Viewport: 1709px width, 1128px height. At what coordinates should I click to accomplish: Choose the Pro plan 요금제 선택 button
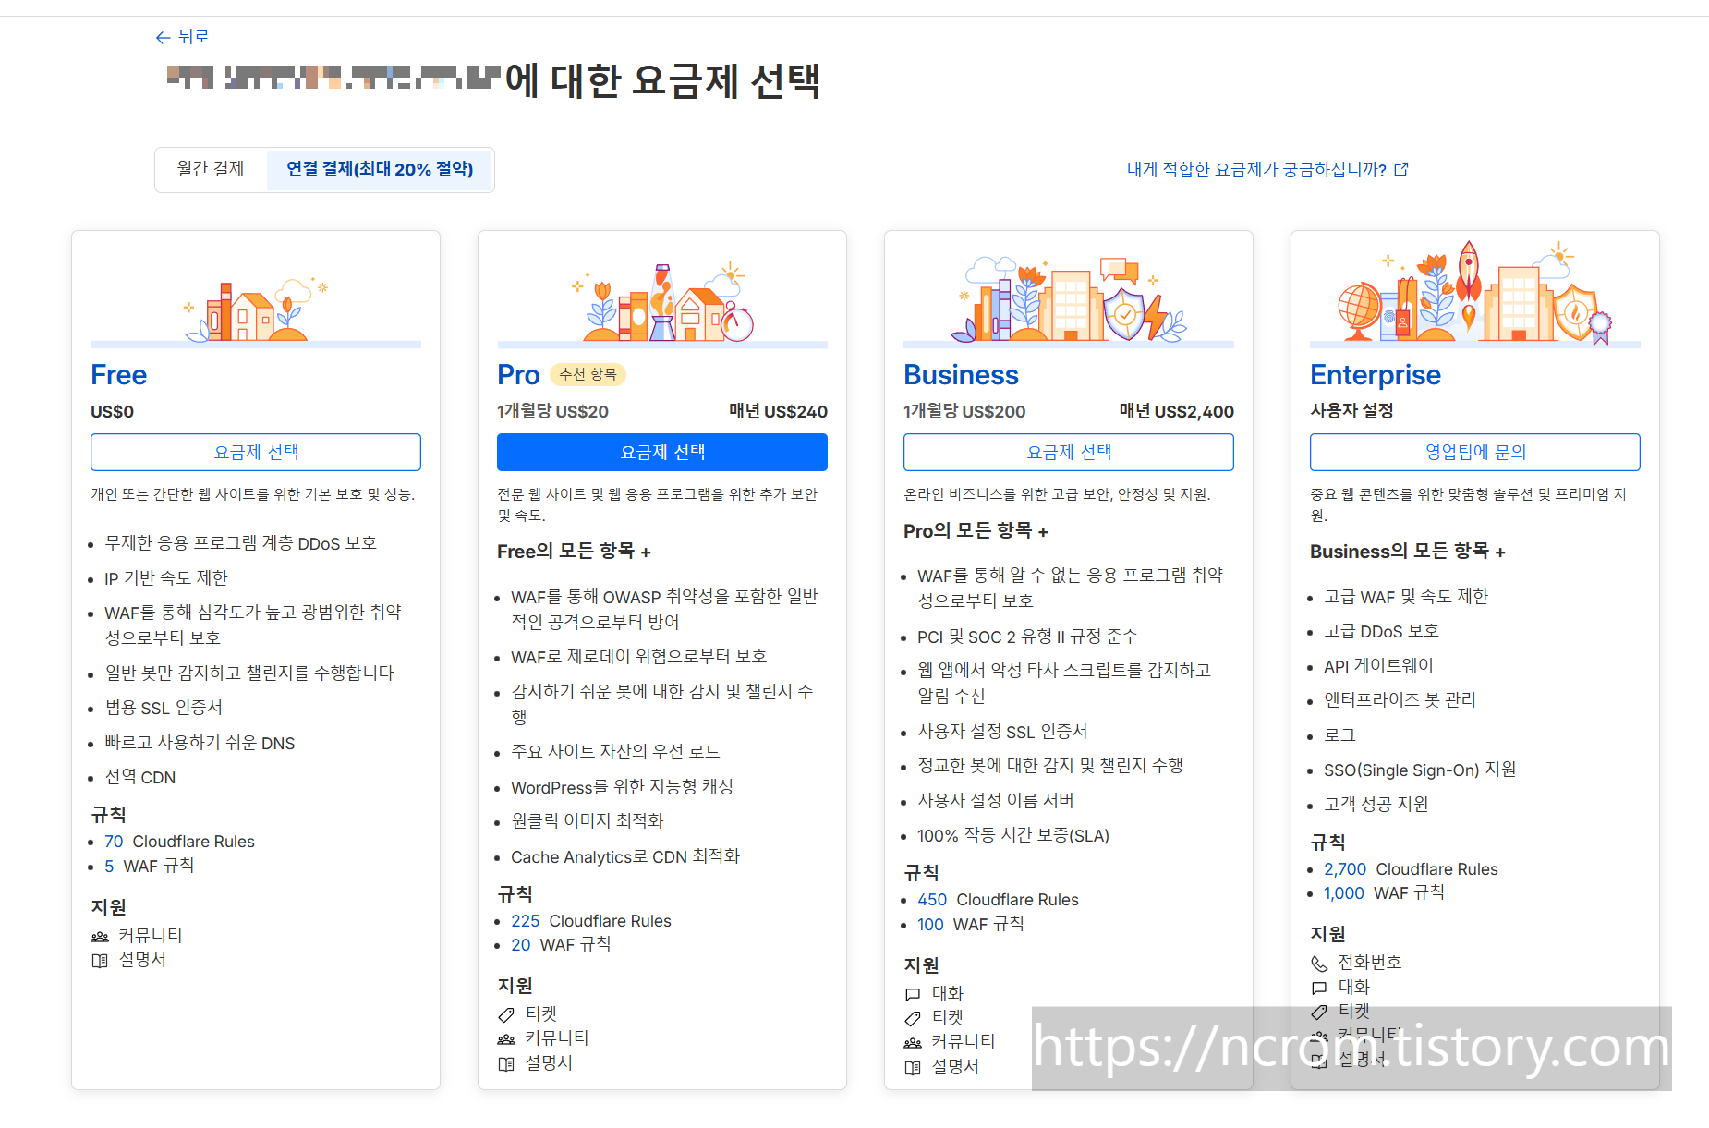tap(662, 452)
